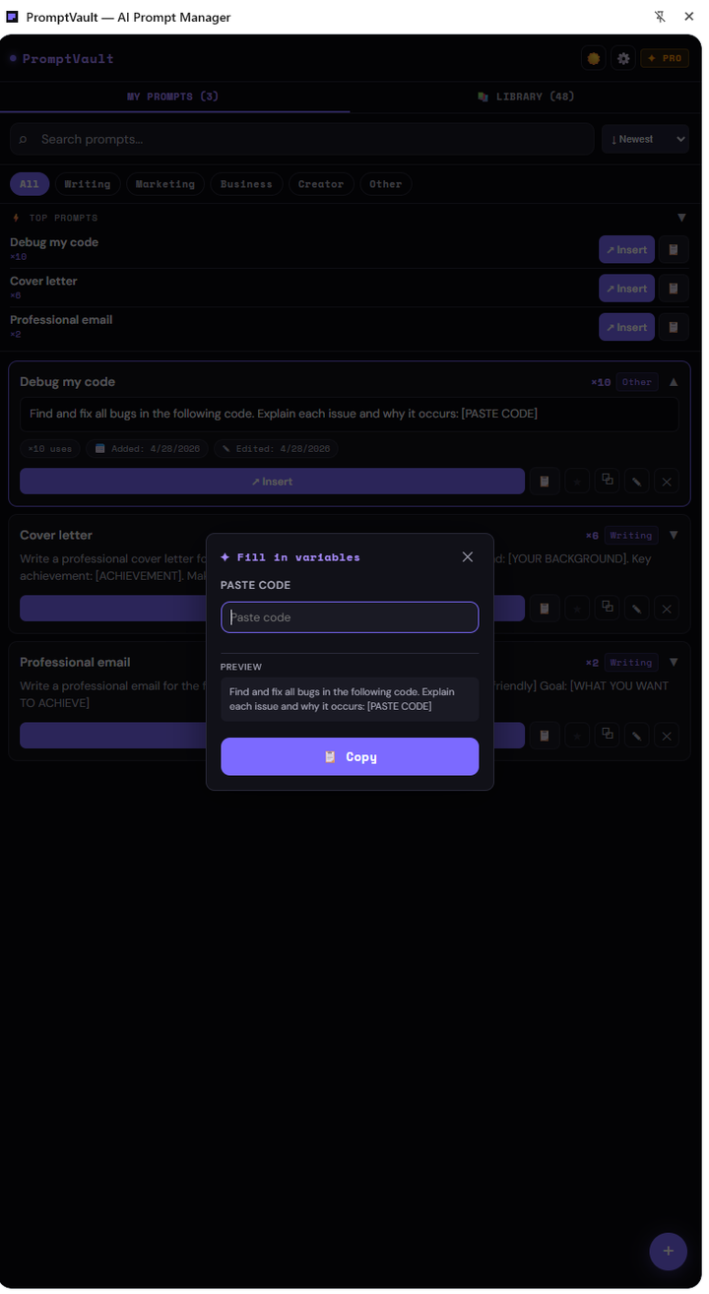
Task: Collapse the "Debug my code" card
Action: [674, 382]
